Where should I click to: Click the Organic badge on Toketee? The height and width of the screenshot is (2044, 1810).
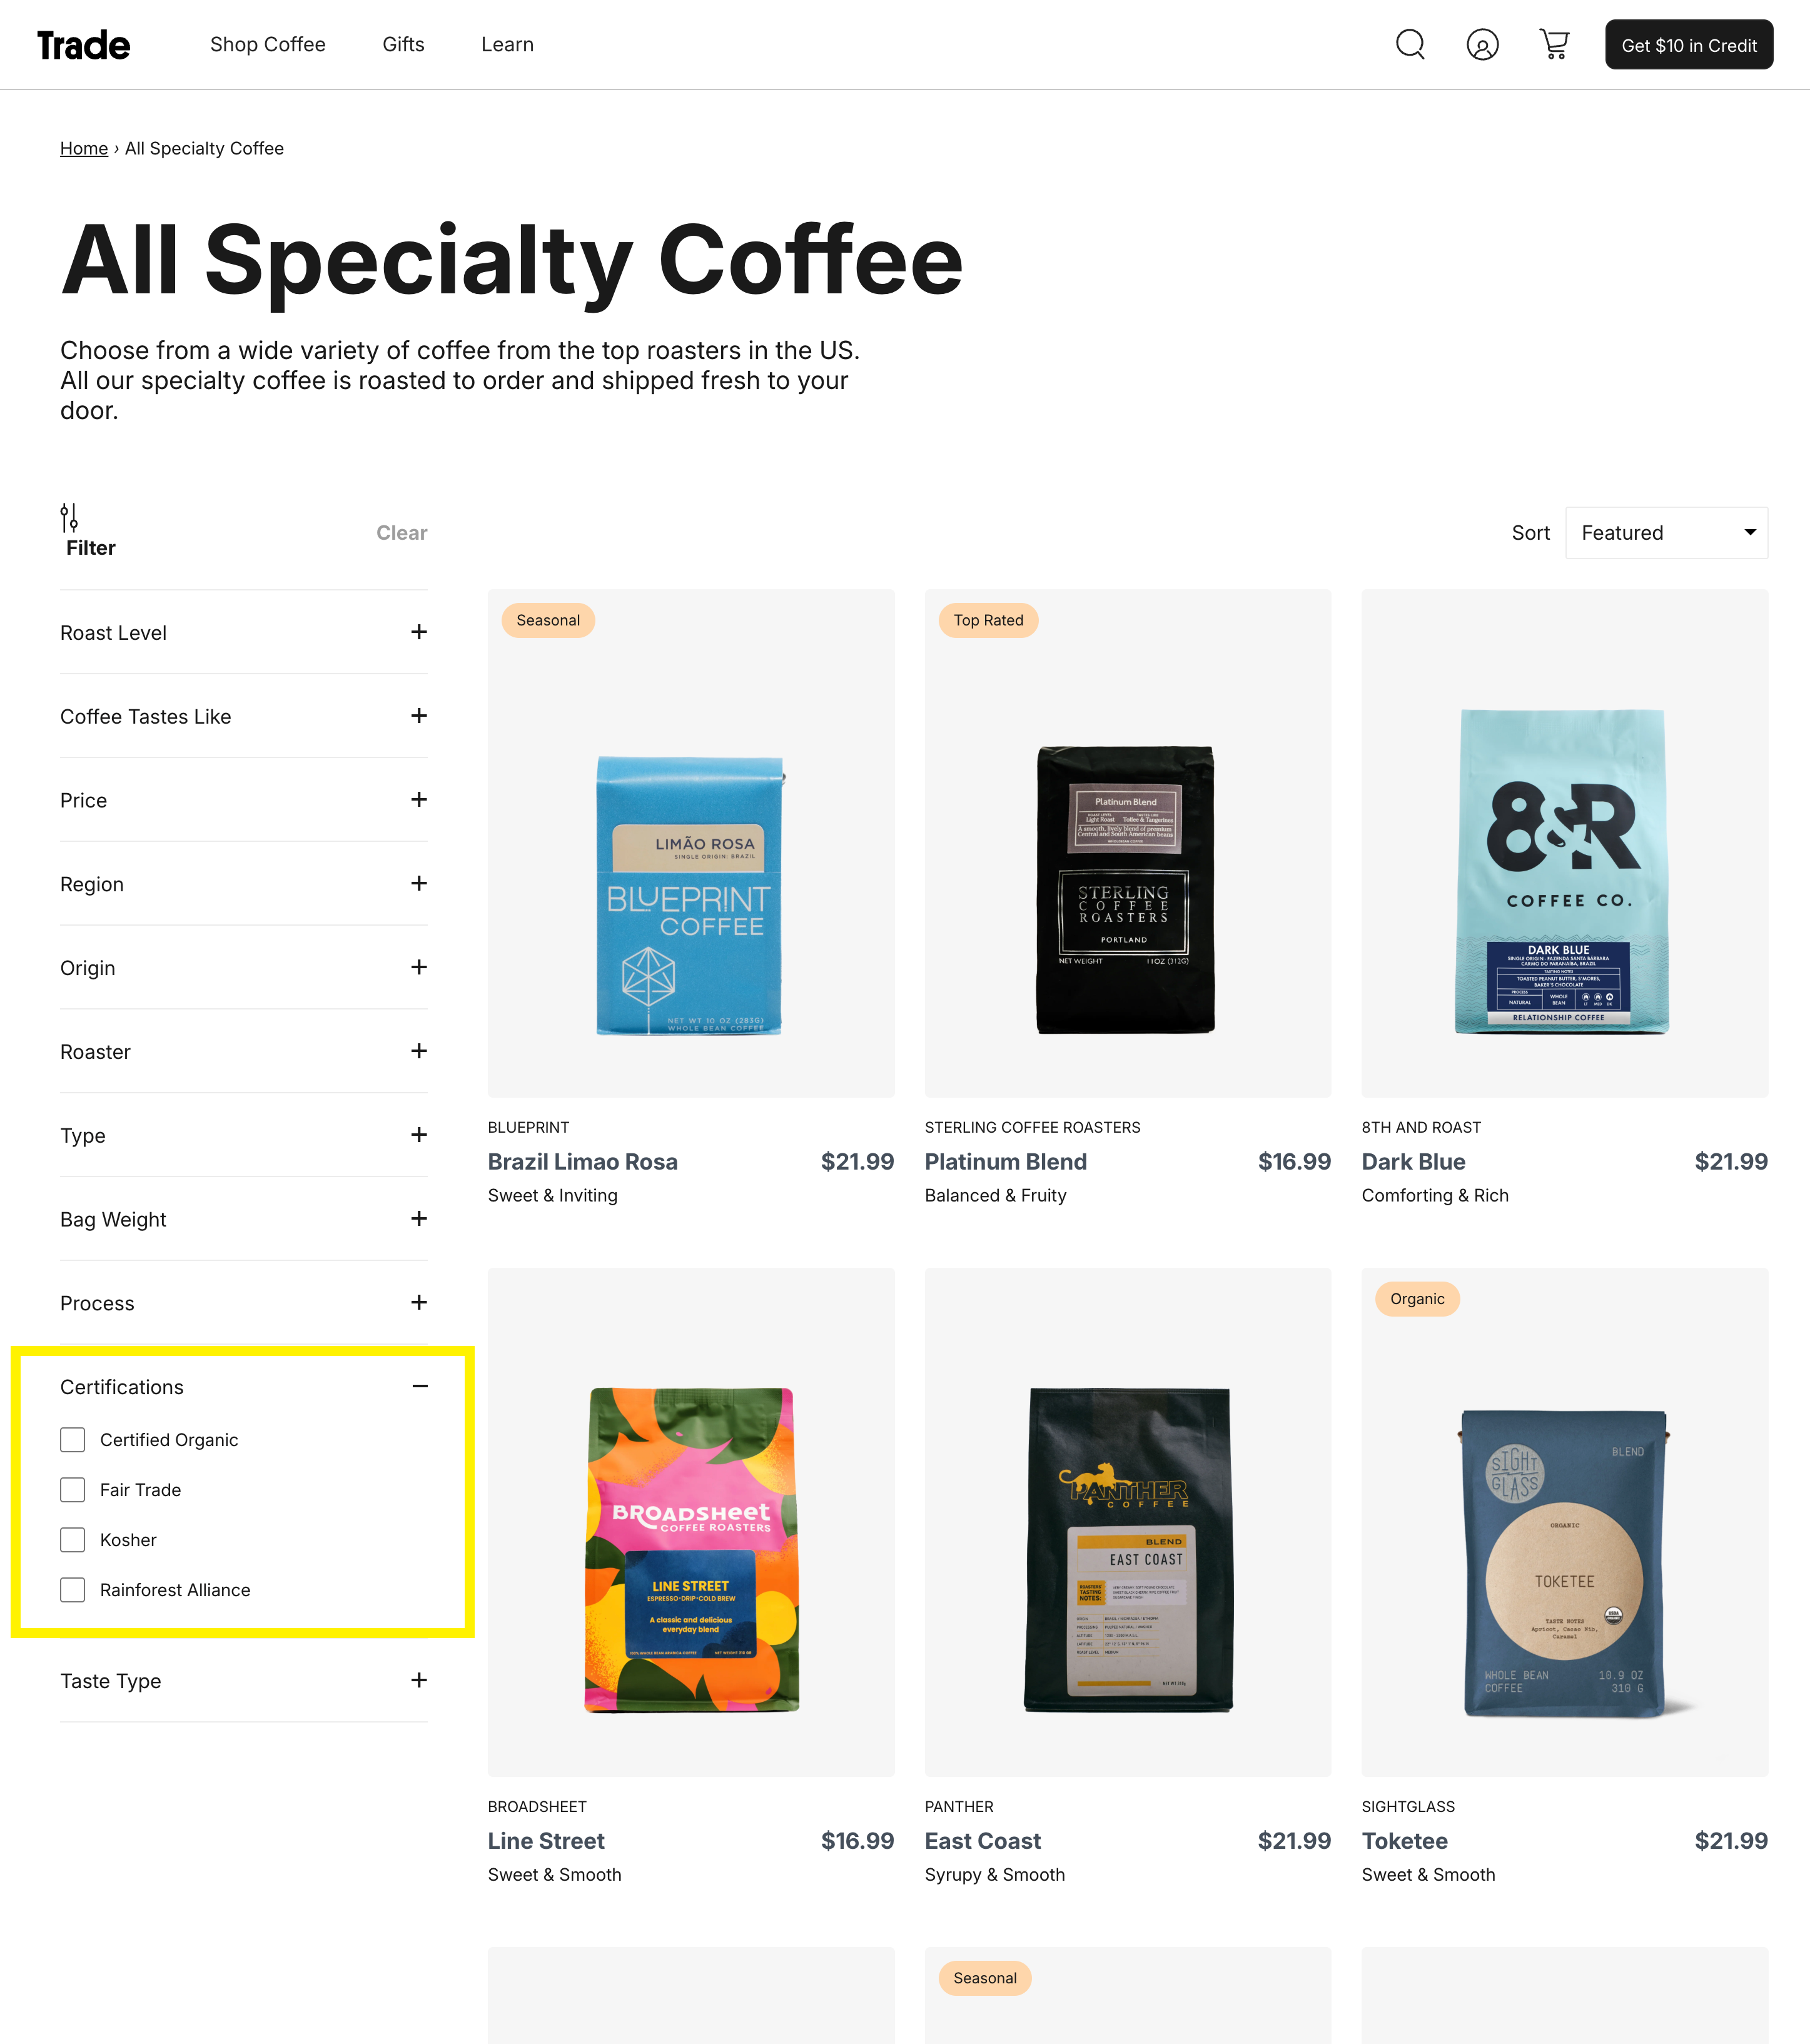(1417, 1299)
